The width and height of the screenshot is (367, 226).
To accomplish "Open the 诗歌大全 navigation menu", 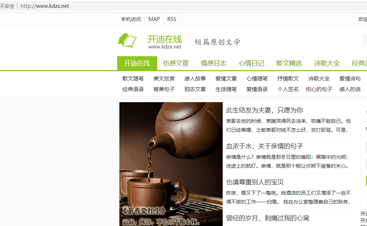I will pyautogui.click(x=326, y=63).
